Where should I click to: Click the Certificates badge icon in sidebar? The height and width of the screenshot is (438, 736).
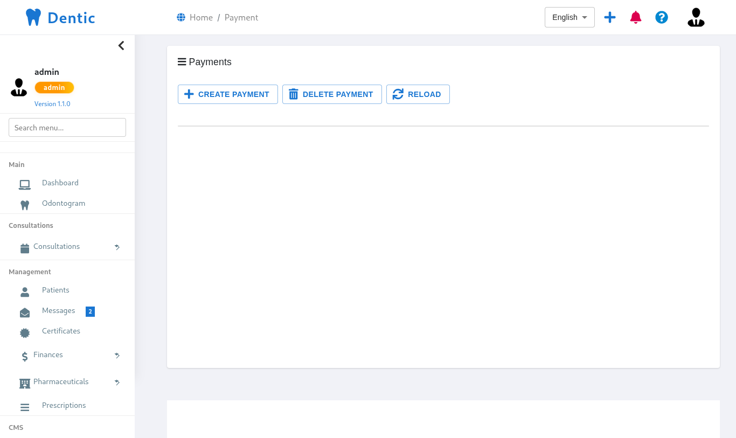(25, 333)
